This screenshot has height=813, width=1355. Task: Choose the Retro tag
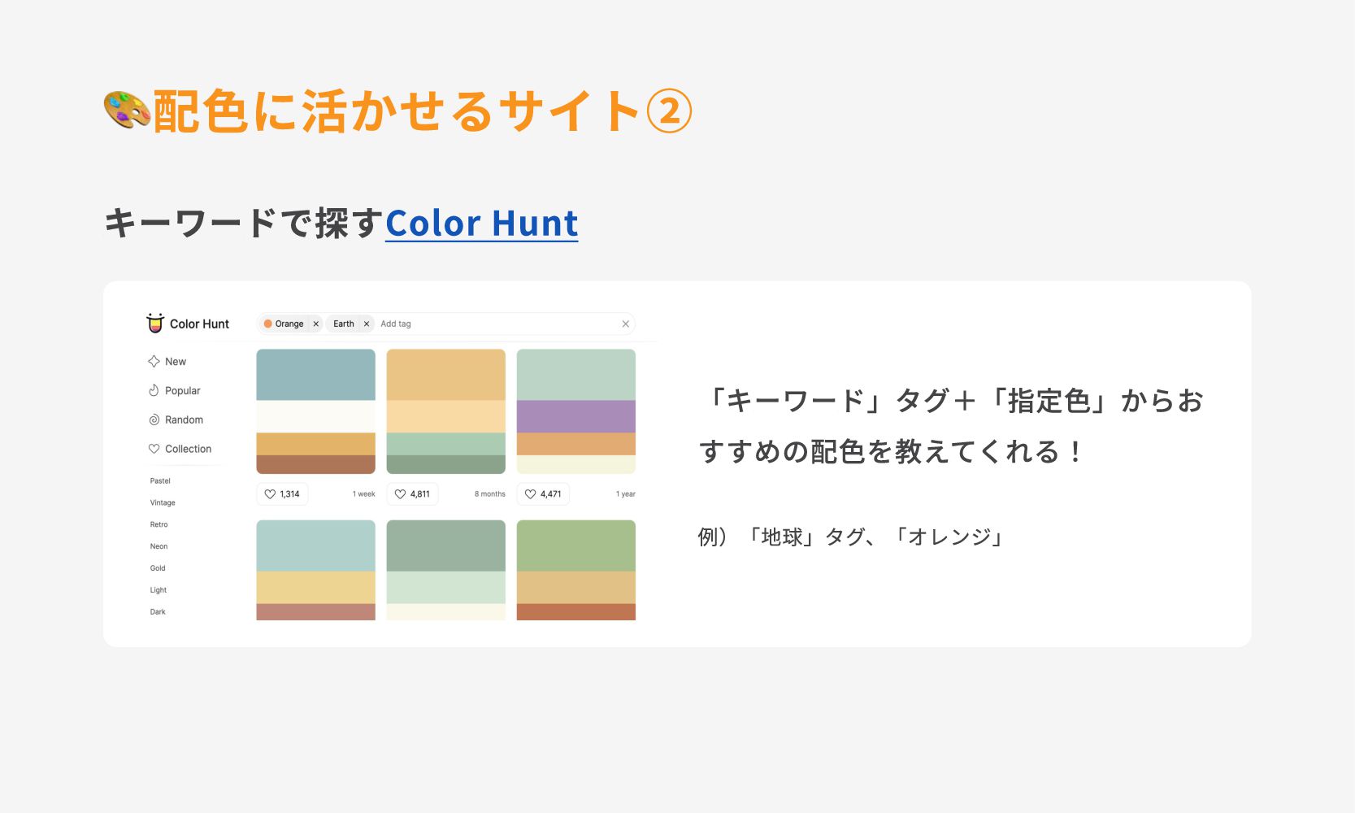click(x=159, y=525)
